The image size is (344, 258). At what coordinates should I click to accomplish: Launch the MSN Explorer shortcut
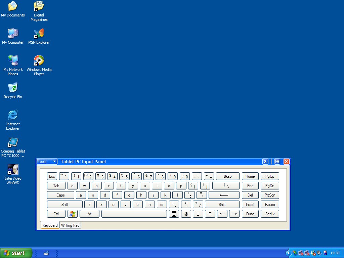(39, 36)
